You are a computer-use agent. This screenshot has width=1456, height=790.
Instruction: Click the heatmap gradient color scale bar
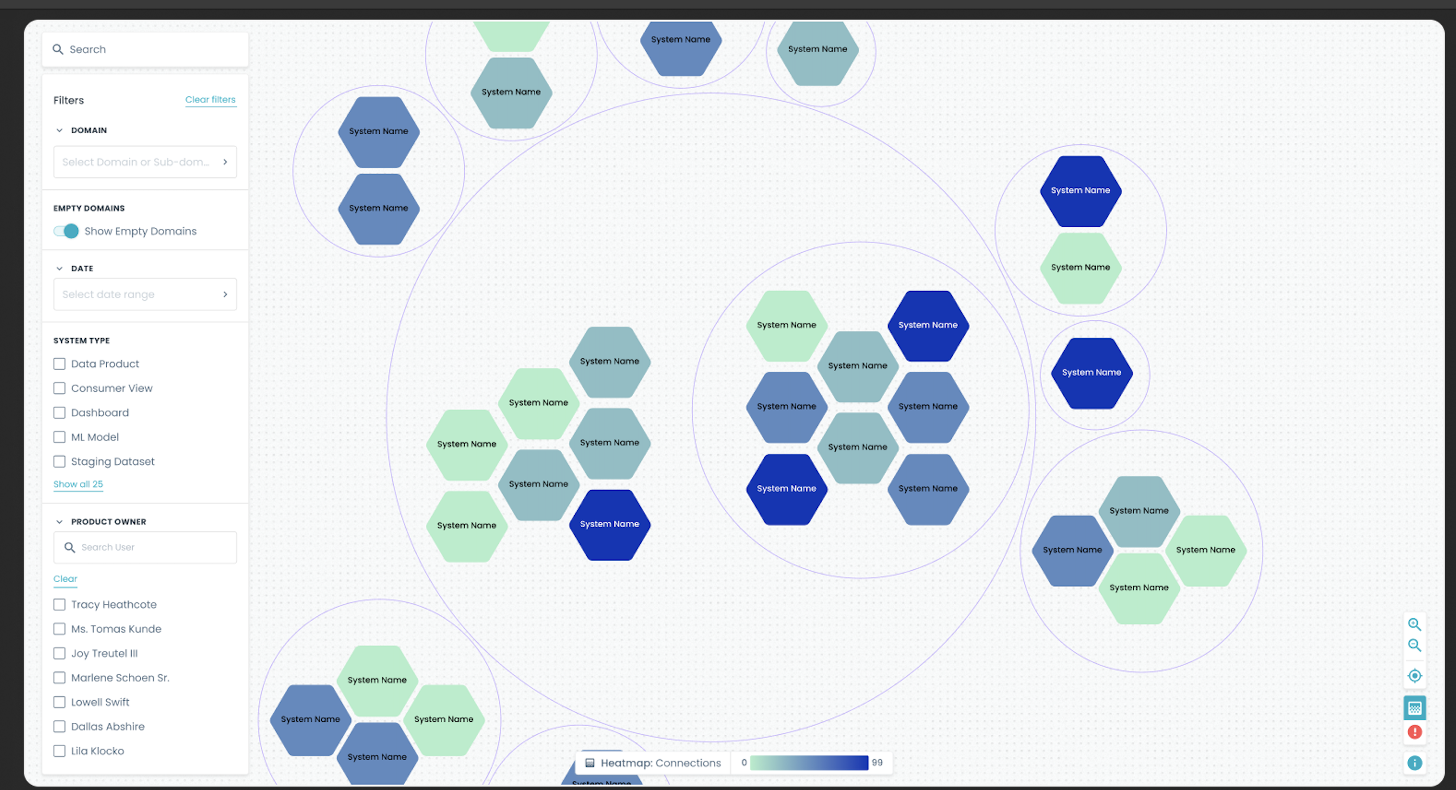point(809,762)
